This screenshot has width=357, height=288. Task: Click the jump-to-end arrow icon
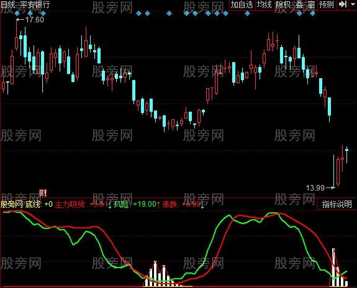point(343,4)
